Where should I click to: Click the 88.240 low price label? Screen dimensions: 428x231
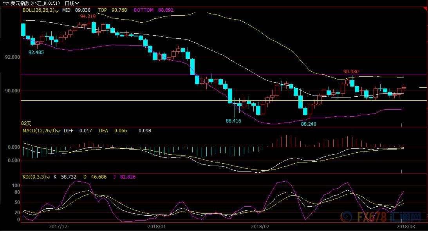click(x=309, y=124)
